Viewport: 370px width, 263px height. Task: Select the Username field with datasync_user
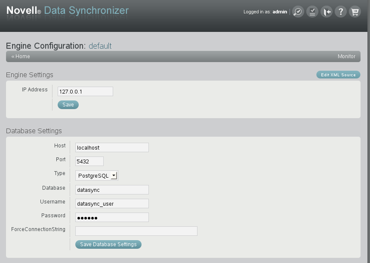112,203
